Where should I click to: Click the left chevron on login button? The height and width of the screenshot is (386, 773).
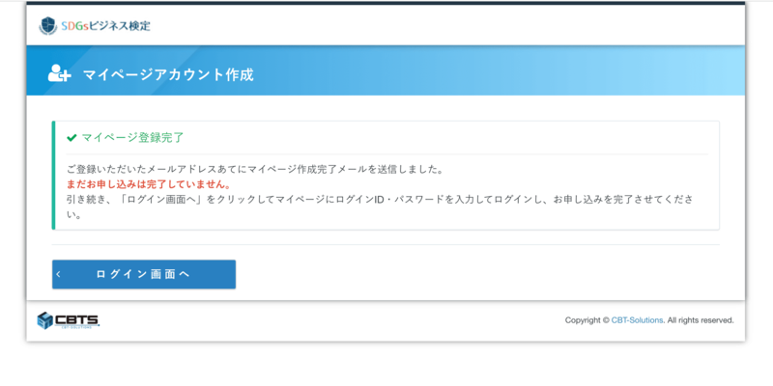[x=58, y=274]
